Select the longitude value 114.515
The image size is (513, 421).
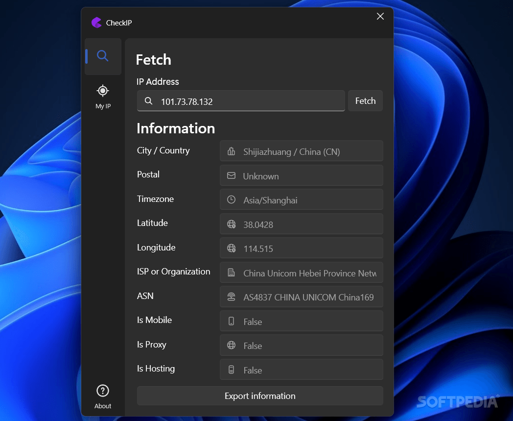click(x=258, y=248)
